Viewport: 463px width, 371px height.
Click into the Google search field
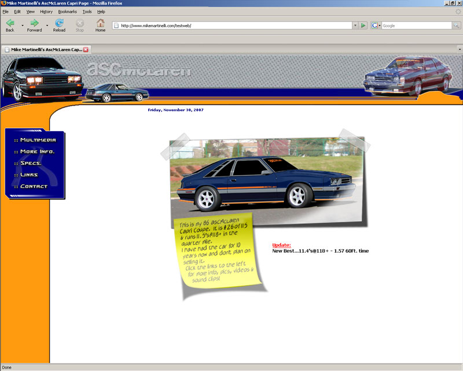tap(416, 26)
